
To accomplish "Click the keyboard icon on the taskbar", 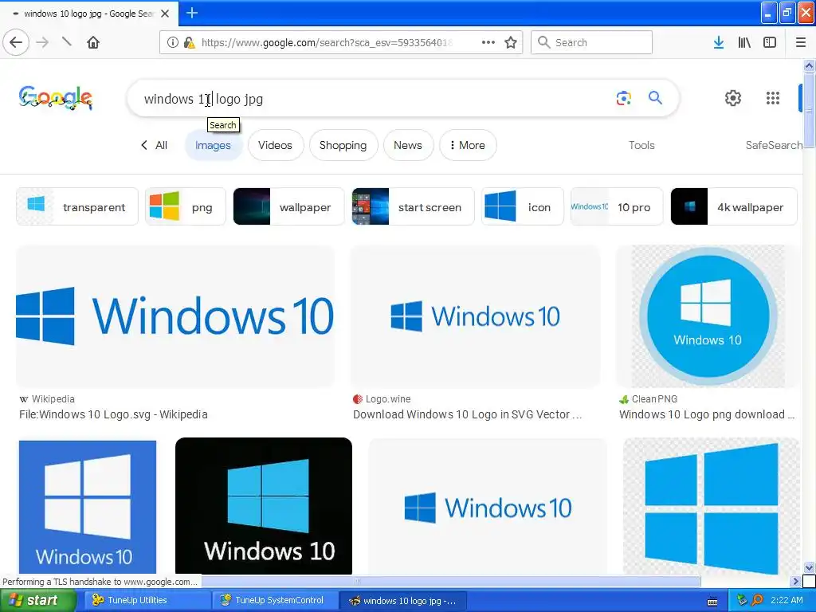I will pyautogui.click(x=712, y=602).
